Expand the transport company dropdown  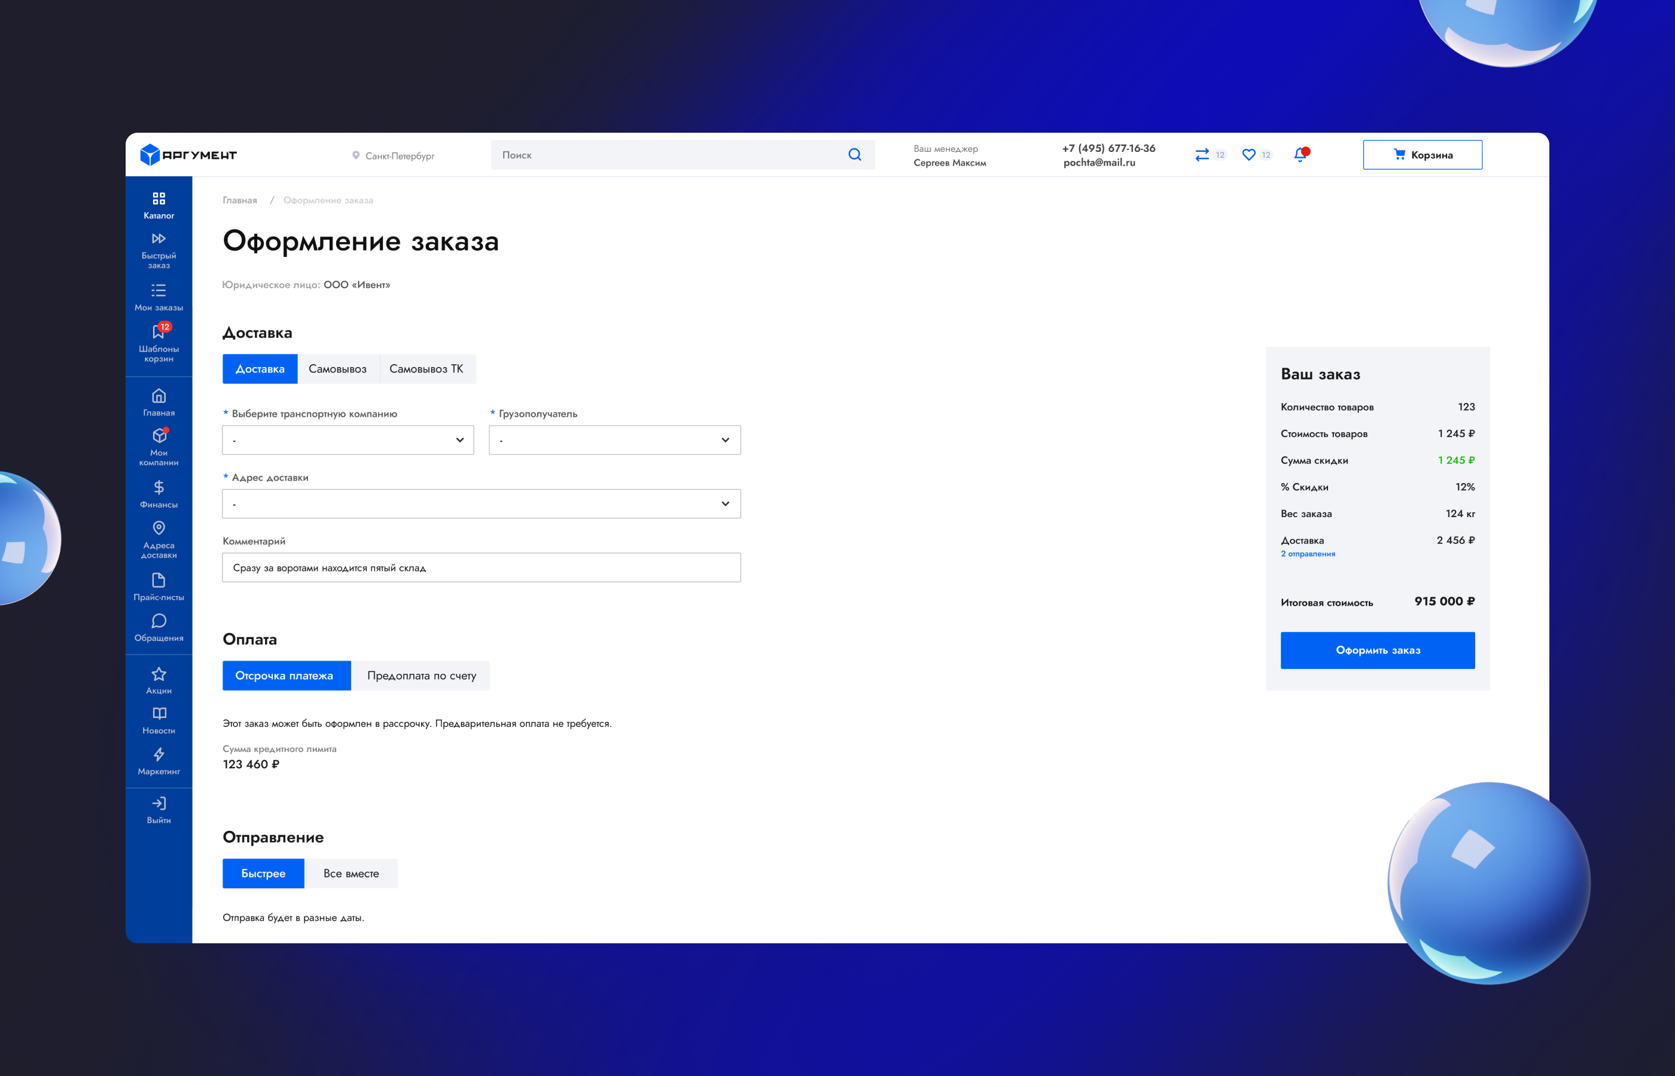point(348,440)
